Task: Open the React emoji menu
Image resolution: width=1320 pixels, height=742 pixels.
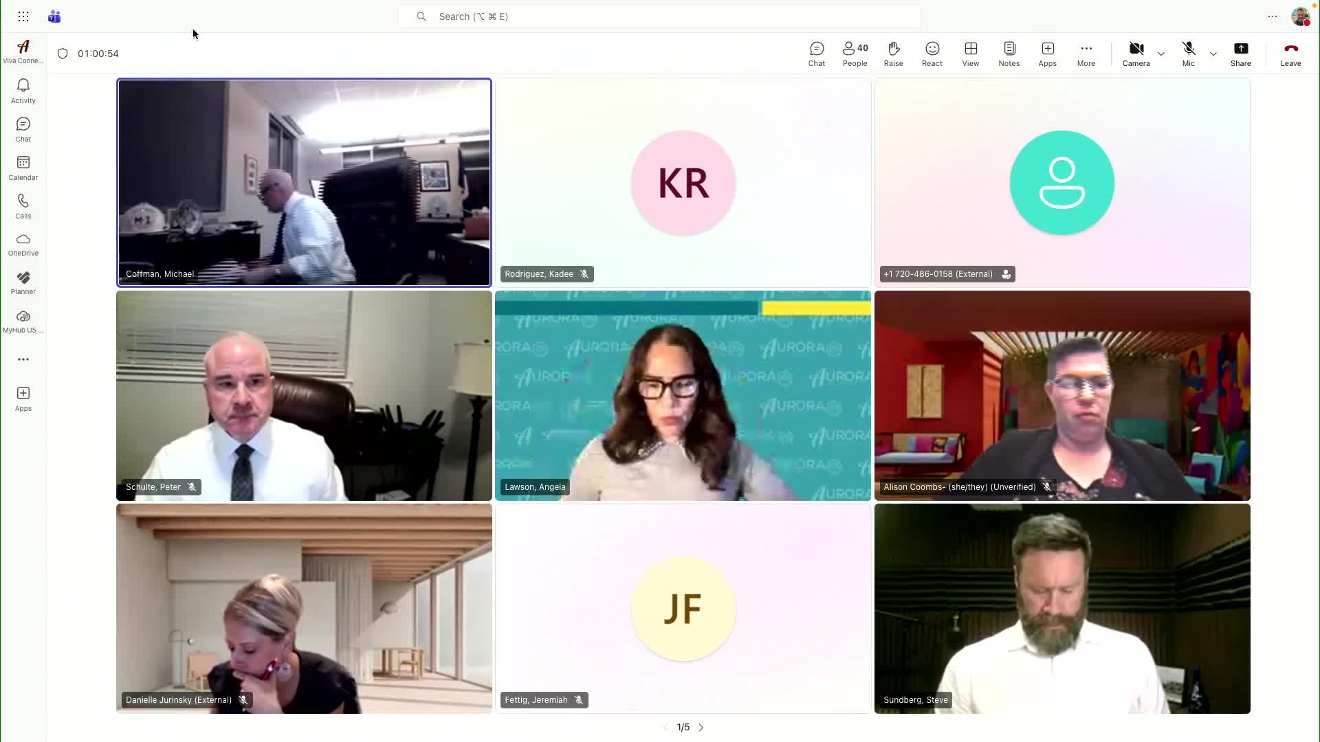Action: [x=932, y=54]
